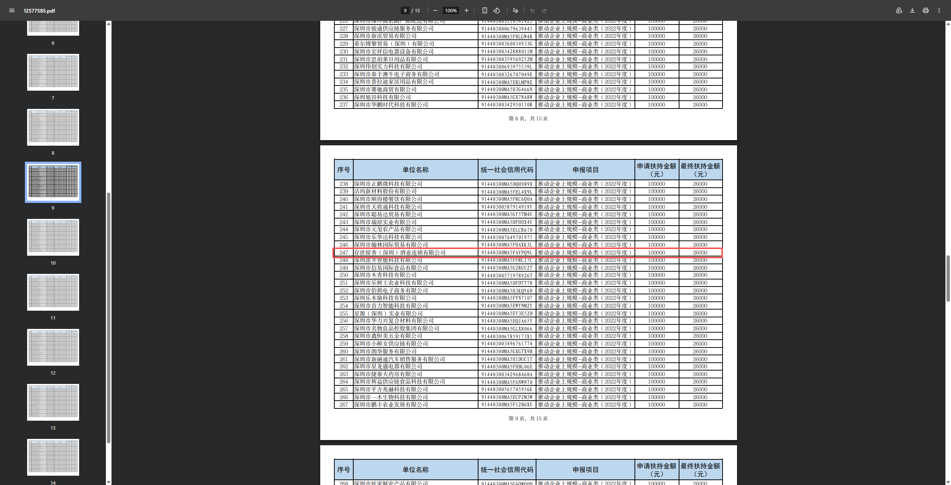The image size is (951, 485).
Task: Click credit code 91440300587914919Y
Action: point(507,207)
